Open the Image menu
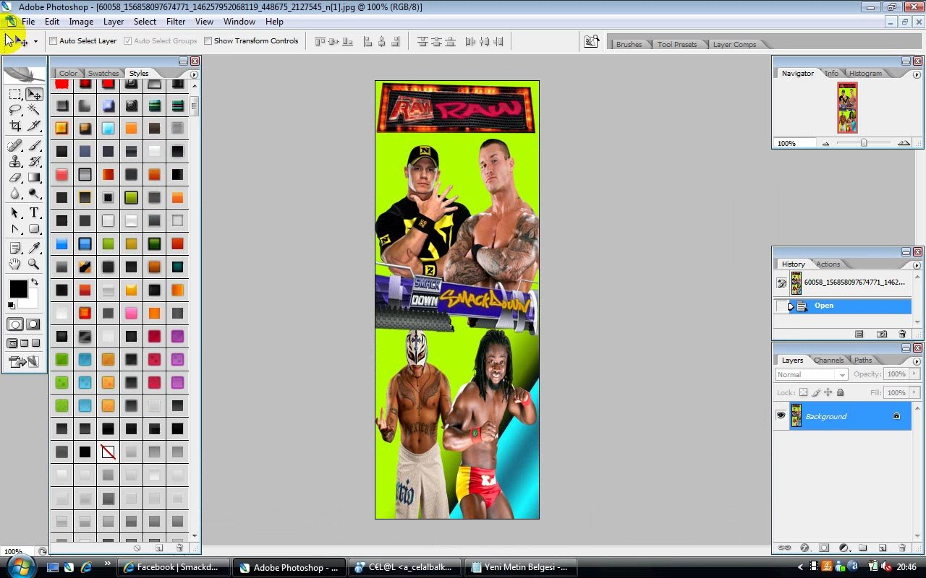This screenshot has width=926, height=578. coord(81,22)
